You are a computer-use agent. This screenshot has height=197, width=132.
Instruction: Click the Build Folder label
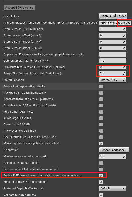11,16
